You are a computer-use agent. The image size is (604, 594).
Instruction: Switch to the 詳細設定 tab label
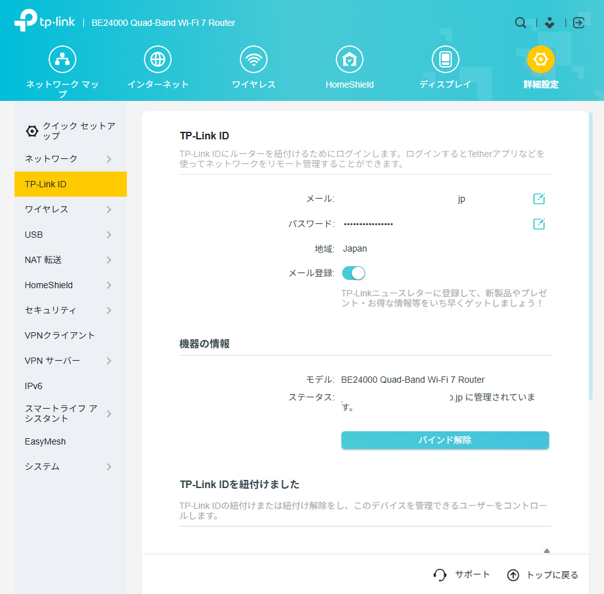coord(541,84)
